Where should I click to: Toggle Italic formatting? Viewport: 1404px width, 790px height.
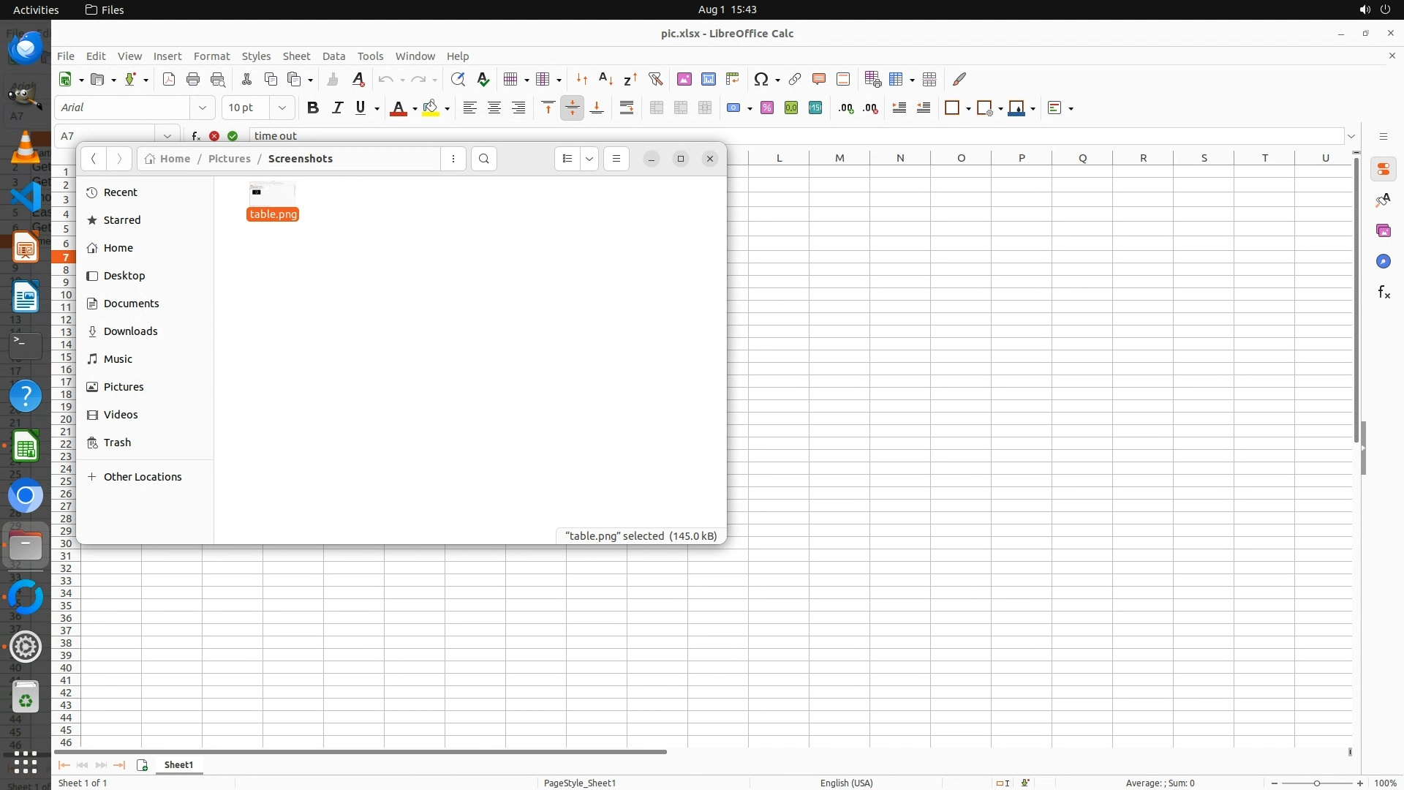click(337, 108)
